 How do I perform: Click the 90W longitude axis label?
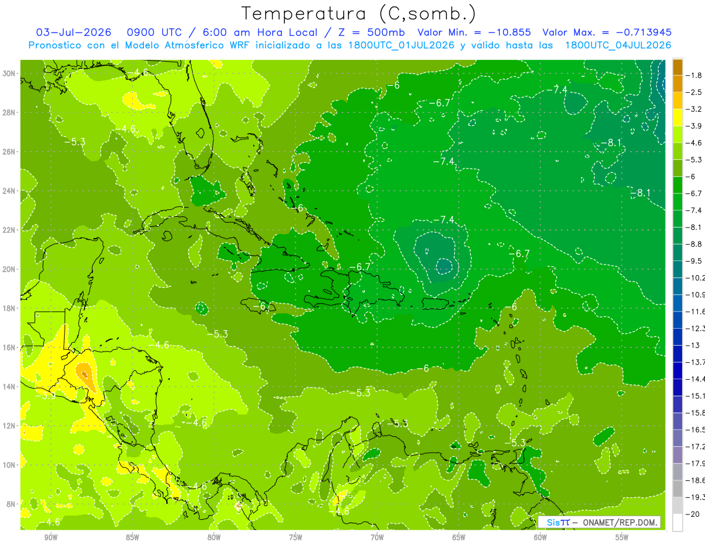(x=51, y=538)
